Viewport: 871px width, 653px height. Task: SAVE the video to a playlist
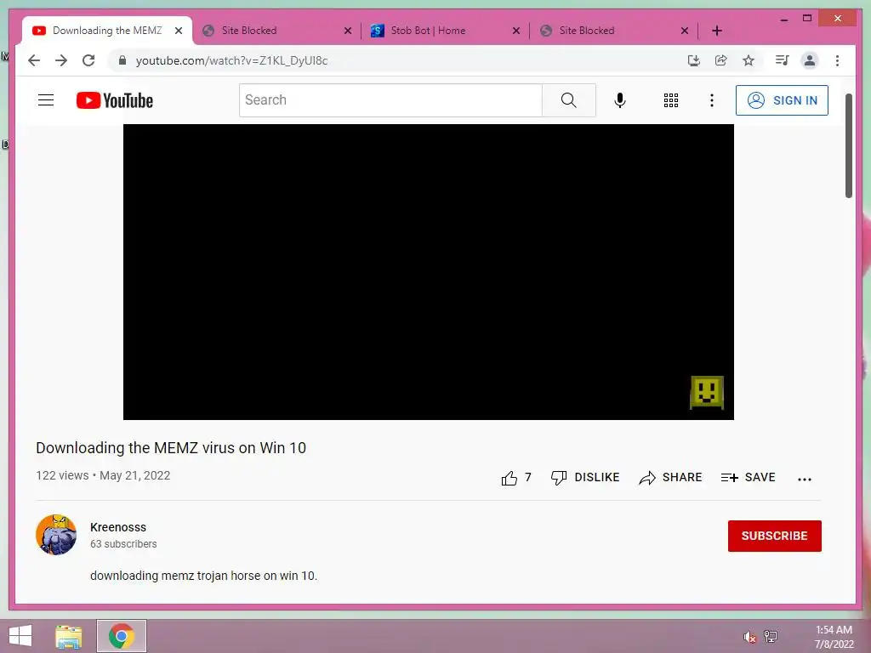point(748,478)
